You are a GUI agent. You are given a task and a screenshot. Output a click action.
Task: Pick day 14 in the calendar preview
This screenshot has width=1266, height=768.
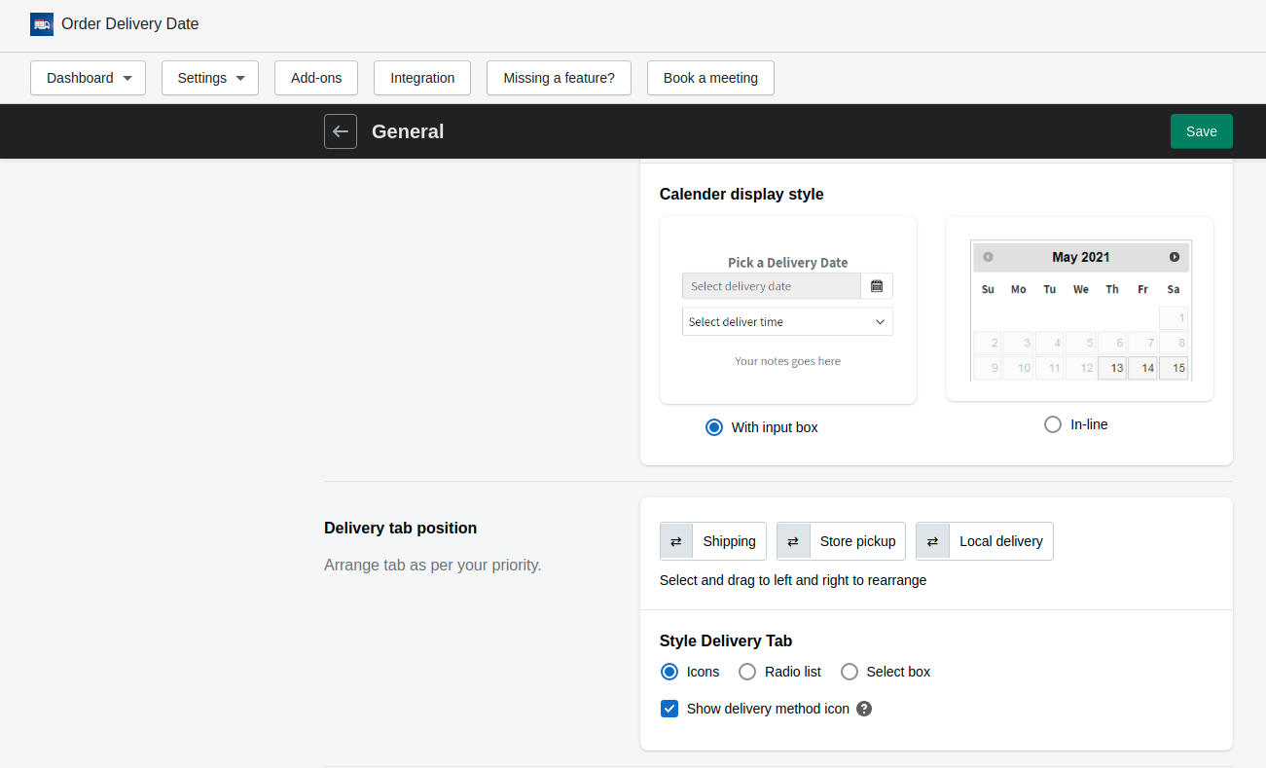(x=1143, y=368)
